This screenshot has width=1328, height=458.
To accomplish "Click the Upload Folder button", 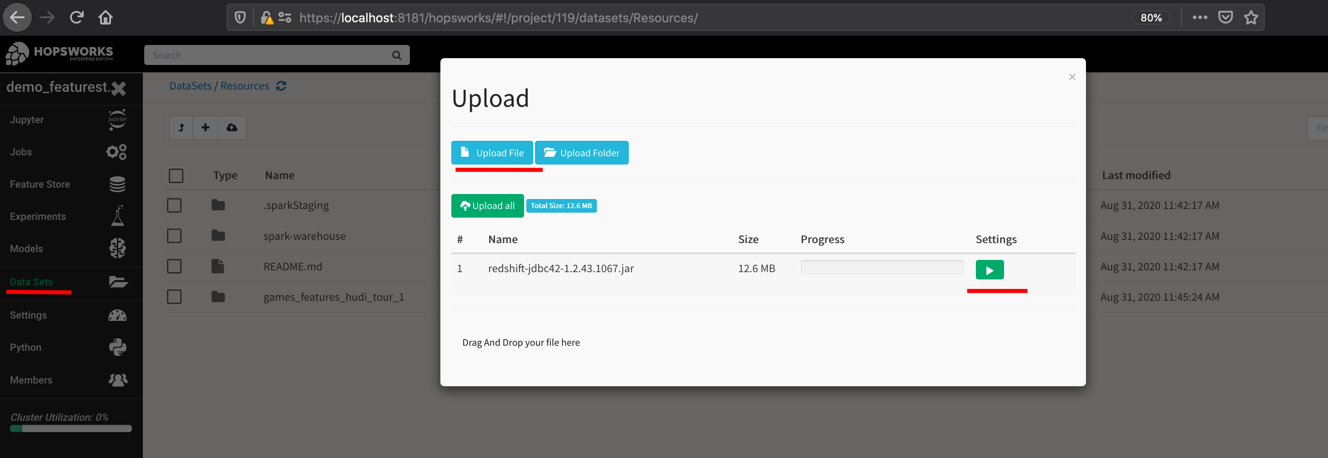I will pyautogui.click(x=581, y=153).
